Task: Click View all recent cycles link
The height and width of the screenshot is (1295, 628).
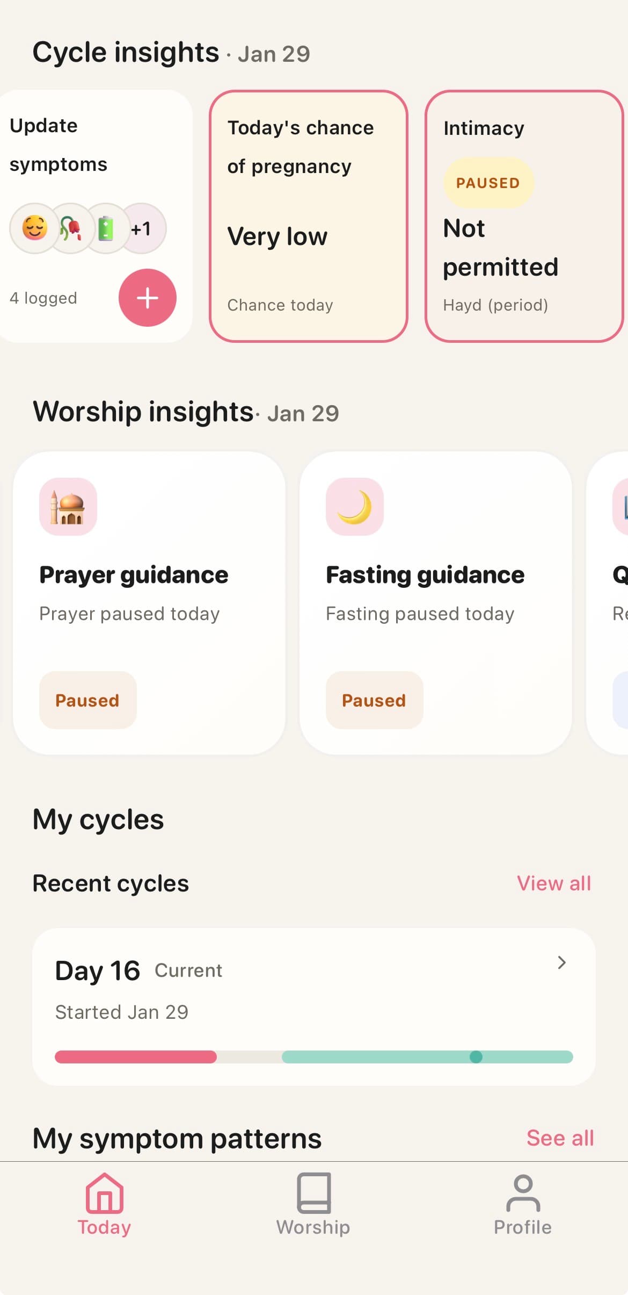Action: 553,883
